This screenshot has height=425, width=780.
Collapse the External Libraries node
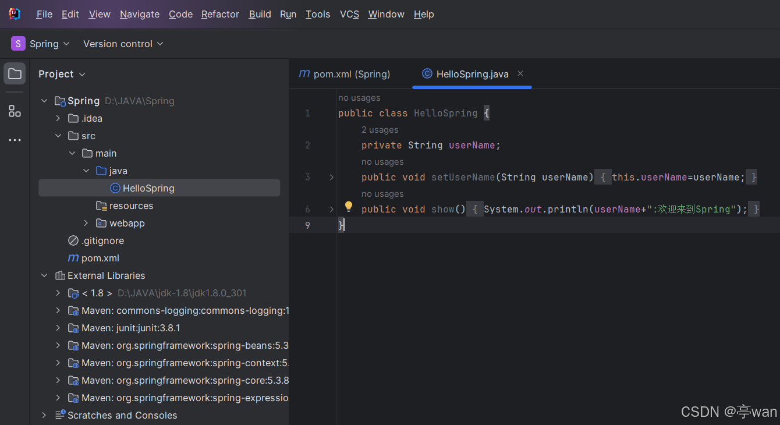[x=44, y=275]
